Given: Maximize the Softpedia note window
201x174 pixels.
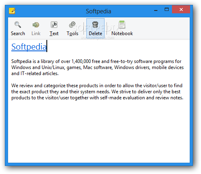Looking at the screenshot, I should (x=167, y=9).
